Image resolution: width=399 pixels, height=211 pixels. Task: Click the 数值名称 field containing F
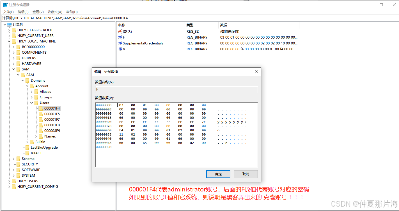point(176,89)
